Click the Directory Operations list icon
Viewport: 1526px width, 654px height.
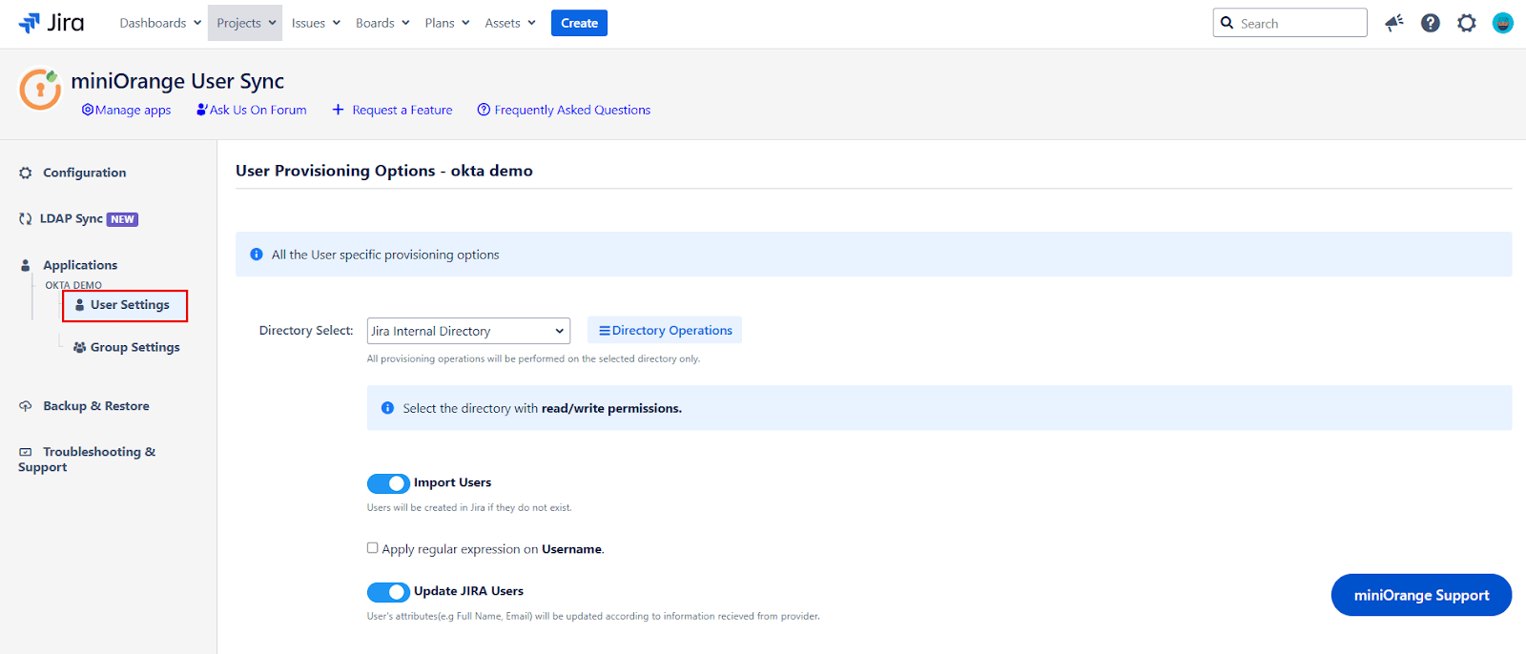[x=605, y=331]
